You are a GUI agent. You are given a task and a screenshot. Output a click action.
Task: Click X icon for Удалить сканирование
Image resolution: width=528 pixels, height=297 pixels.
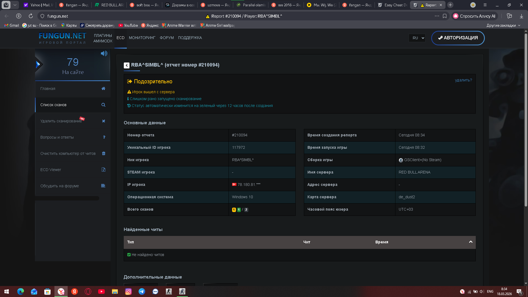point(104,121)
